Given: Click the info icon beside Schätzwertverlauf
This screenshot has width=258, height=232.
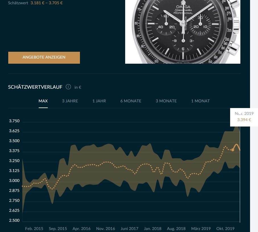Looking at the screenshot, I should [x=68, y=87].
